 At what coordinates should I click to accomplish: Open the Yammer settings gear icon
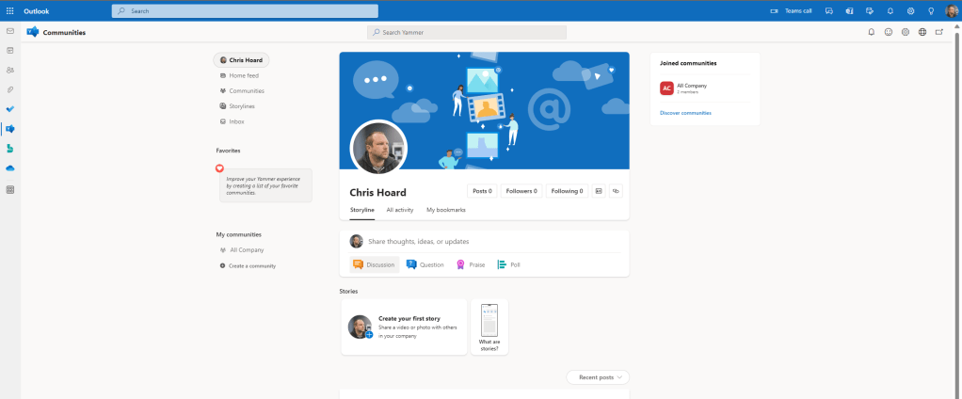point(905,32)
